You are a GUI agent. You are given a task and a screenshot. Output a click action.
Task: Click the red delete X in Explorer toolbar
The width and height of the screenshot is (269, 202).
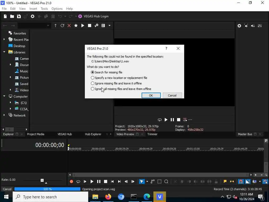[69, 26]
